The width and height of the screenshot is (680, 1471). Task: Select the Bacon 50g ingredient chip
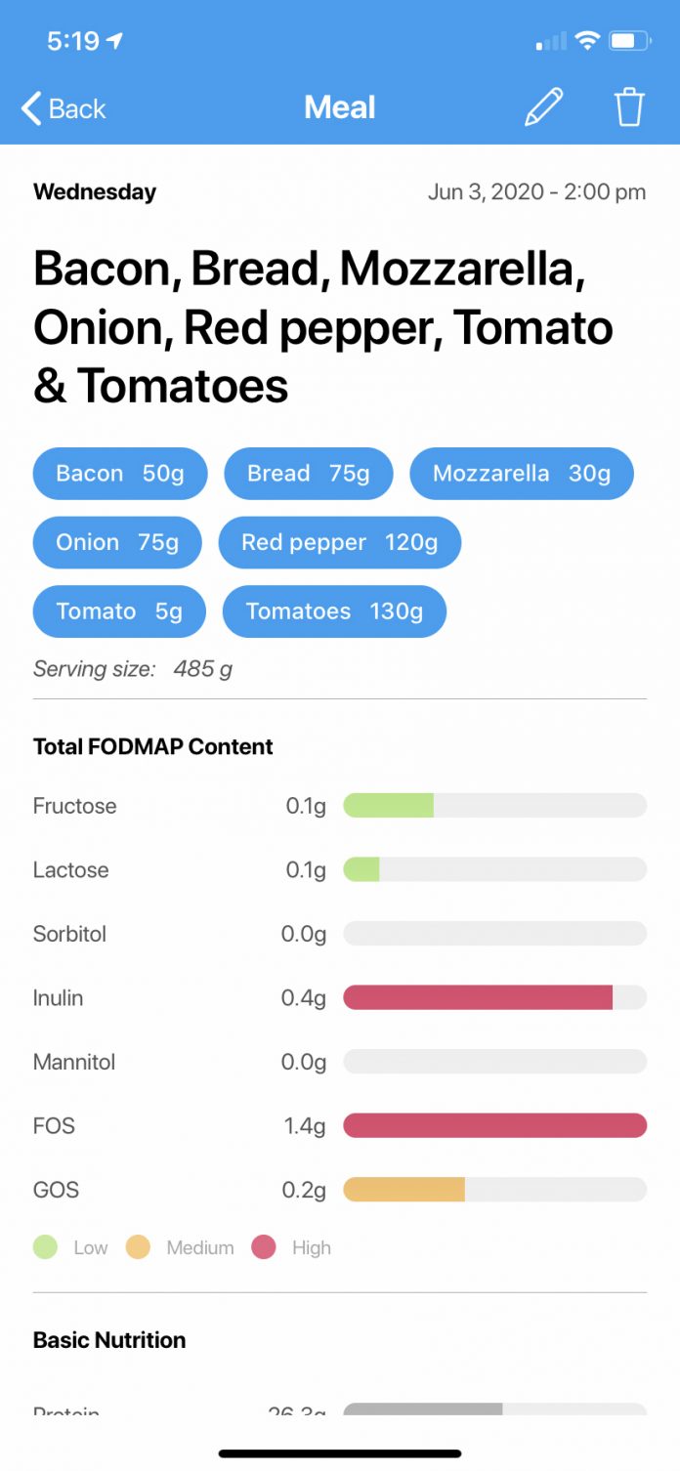pos(119,474)
